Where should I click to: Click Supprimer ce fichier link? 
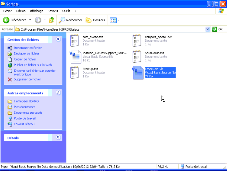[x=27, y=79]
